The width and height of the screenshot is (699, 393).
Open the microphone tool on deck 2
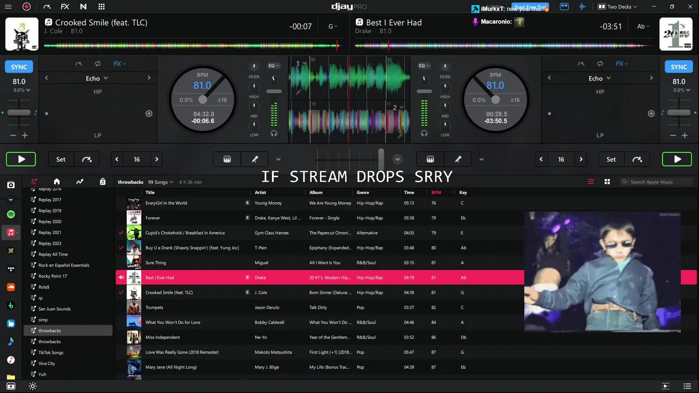[x=458, y=159]
